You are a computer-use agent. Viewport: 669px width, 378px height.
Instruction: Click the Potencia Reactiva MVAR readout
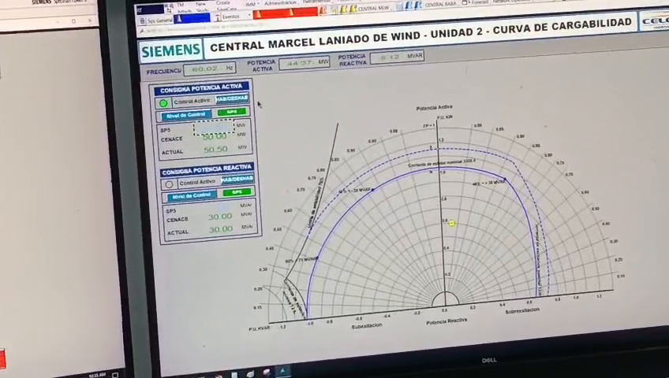click(x=397, y=57)
